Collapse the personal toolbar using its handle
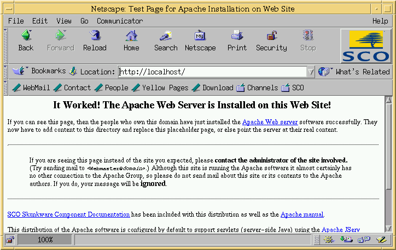Image resolution: width=396 pixels, height=250 pixels. click(6, 88)
